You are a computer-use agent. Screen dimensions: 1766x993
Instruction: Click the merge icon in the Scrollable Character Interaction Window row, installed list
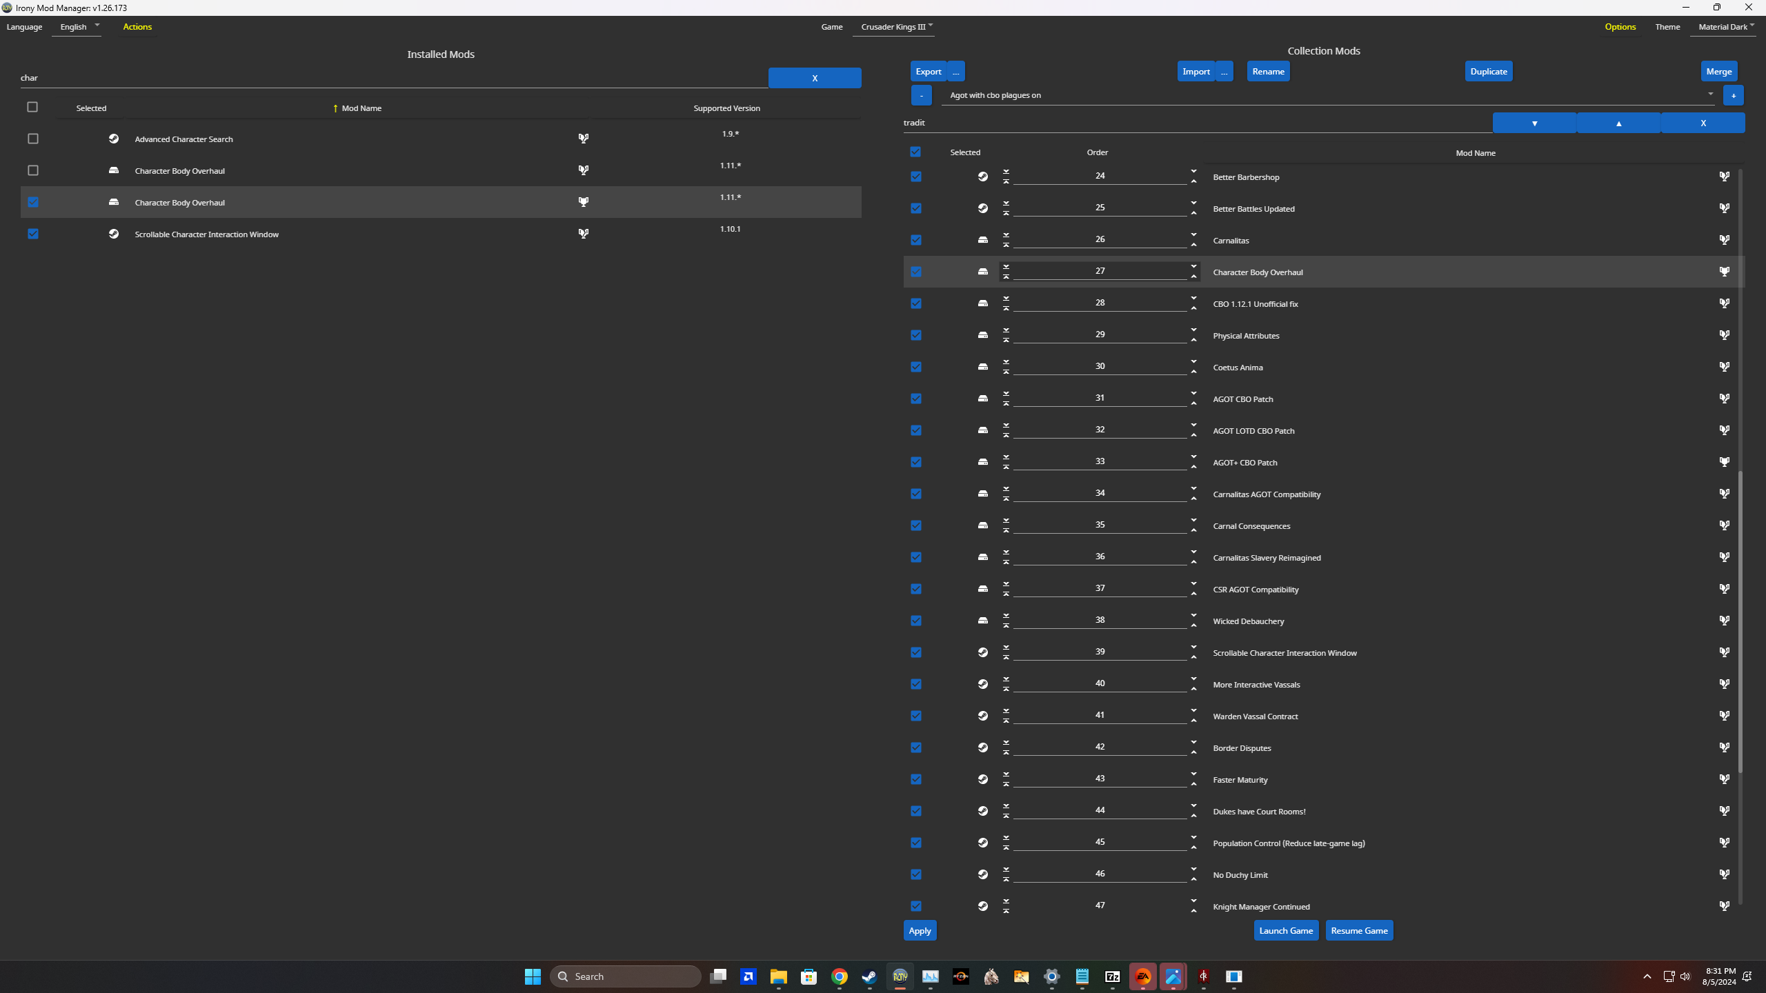coord(584,234)
